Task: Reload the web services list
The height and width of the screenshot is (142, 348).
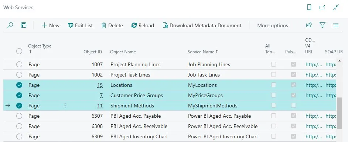Action: (143, 25)
